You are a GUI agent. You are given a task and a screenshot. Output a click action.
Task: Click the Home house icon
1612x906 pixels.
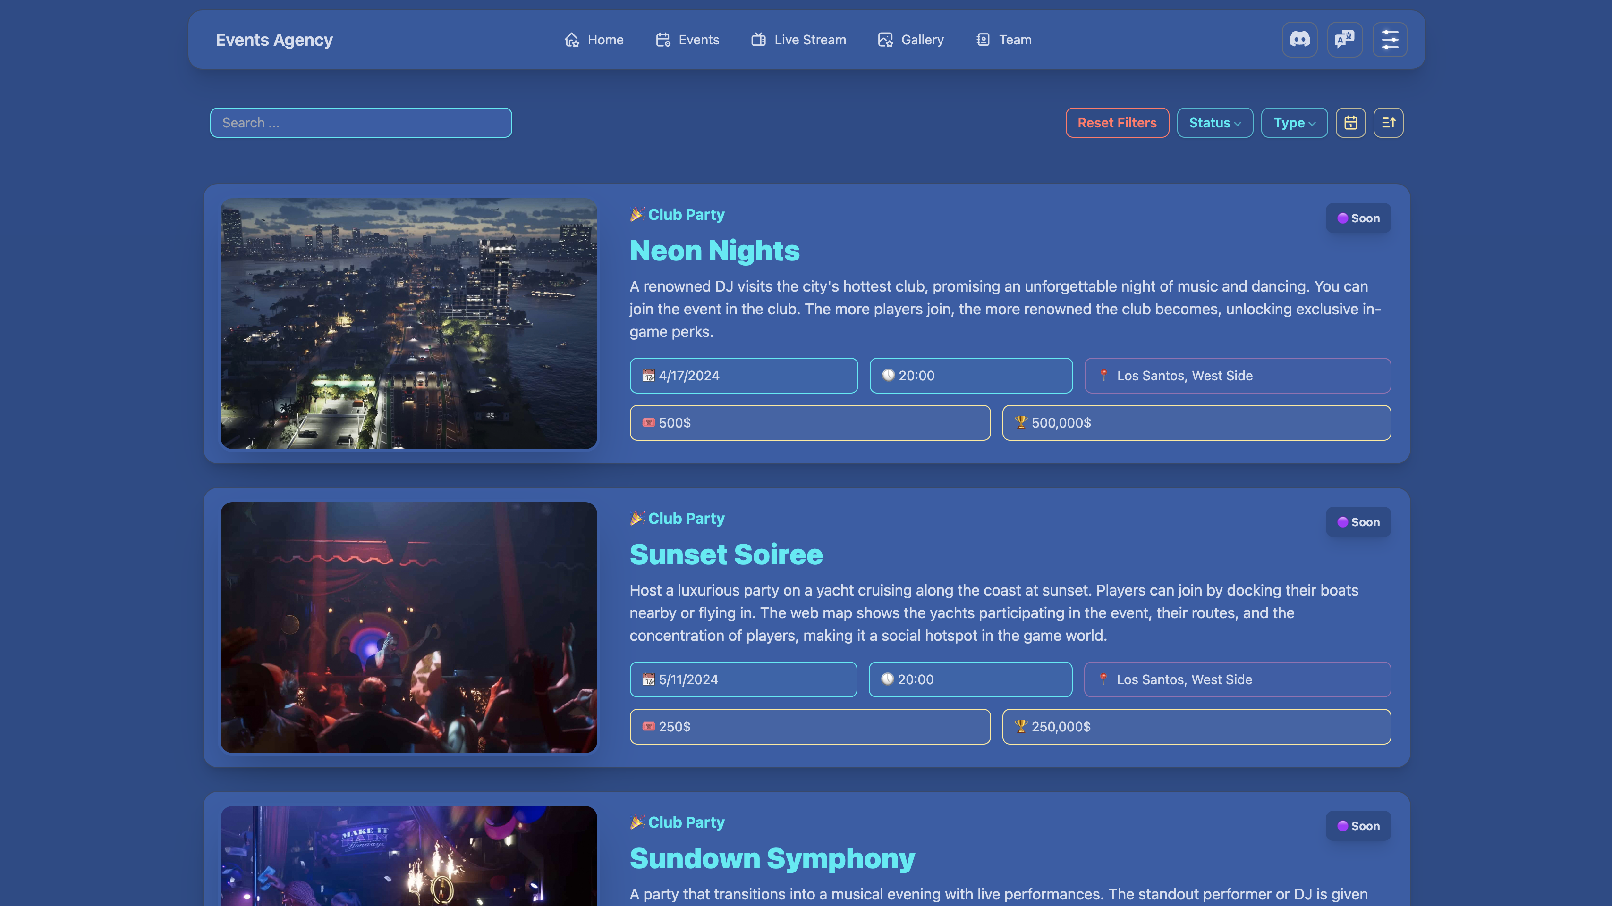[x=571, y=40]
